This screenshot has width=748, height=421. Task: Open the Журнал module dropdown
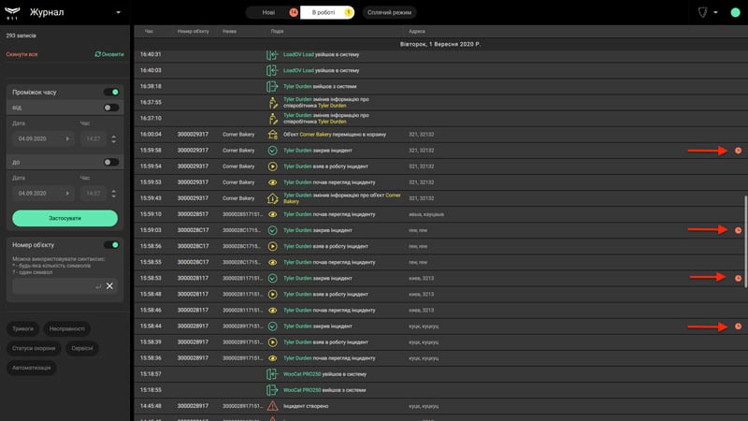point(119,12)
